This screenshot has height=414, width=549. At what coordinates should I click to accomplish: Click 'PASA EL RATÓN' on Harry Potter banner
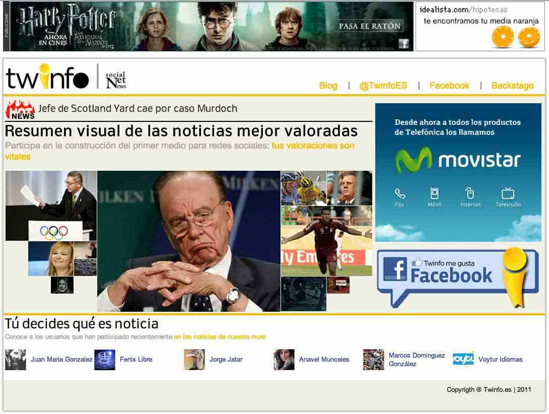[369, 26]
